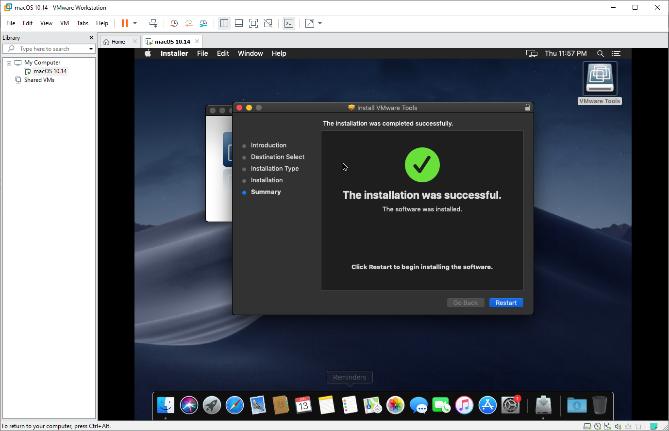
Task: Select the Revert Snapshot toolbar icon
Action: point(189,23)
